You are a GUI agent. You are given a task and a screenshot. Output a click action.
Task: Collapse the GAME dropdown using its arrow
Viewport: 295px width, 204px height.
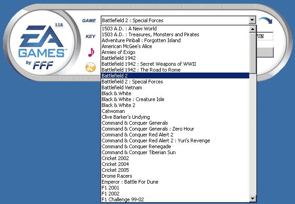point(252,20)
